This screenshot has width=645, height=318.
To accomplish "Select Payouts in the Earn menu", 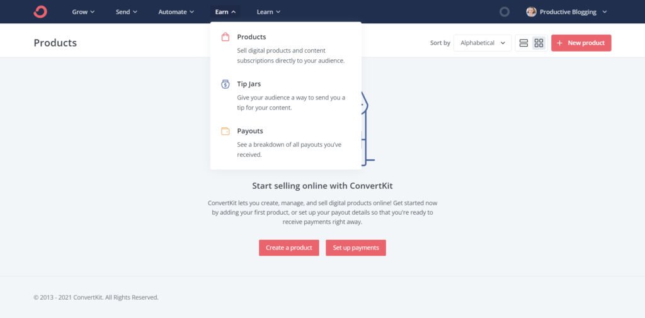I will coord(249,131).
